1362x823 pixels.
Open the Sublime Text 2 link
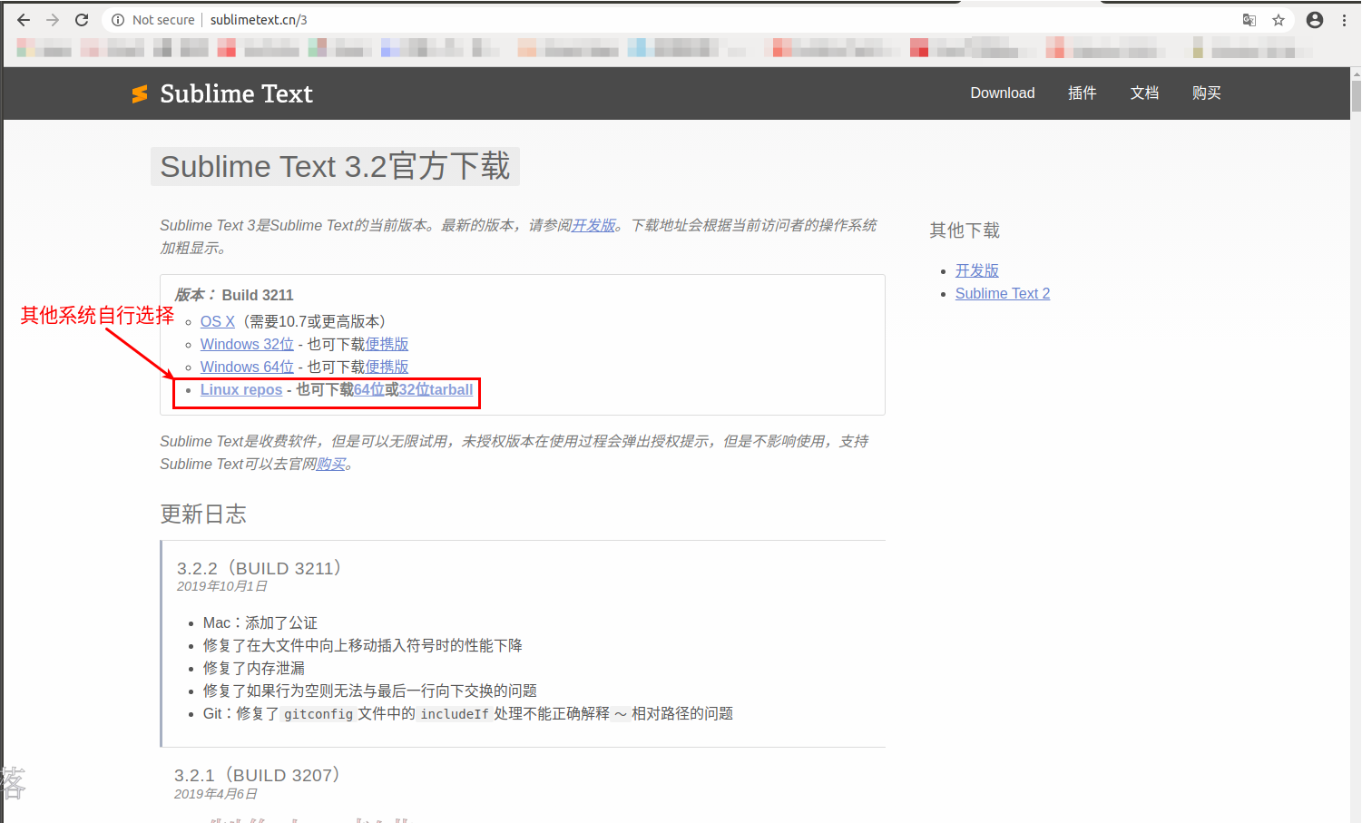click(1002, 293)
